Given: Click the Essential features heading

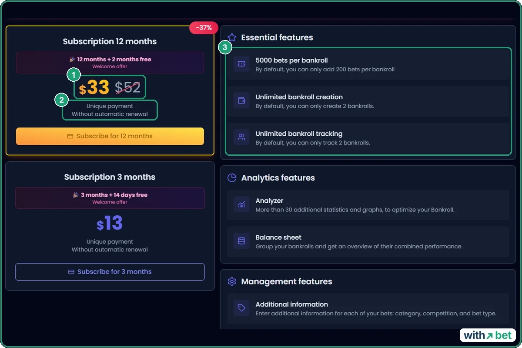Looking at the screenshot, I should 277,37.
